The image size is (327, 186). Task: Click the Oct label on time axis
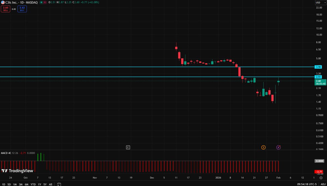tap(25, 178)
